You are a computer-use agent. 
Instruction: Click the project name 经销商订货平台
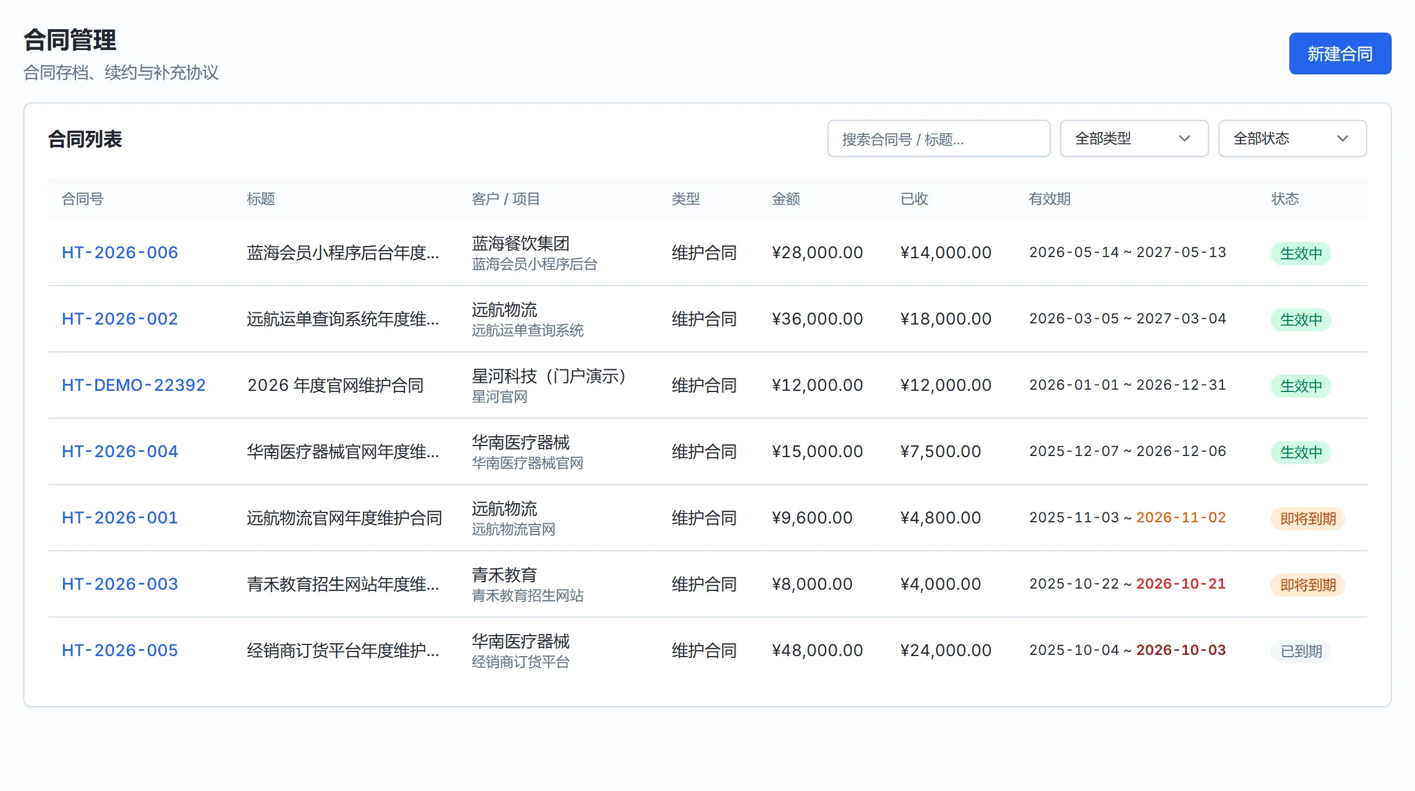(x=521, y=662)
